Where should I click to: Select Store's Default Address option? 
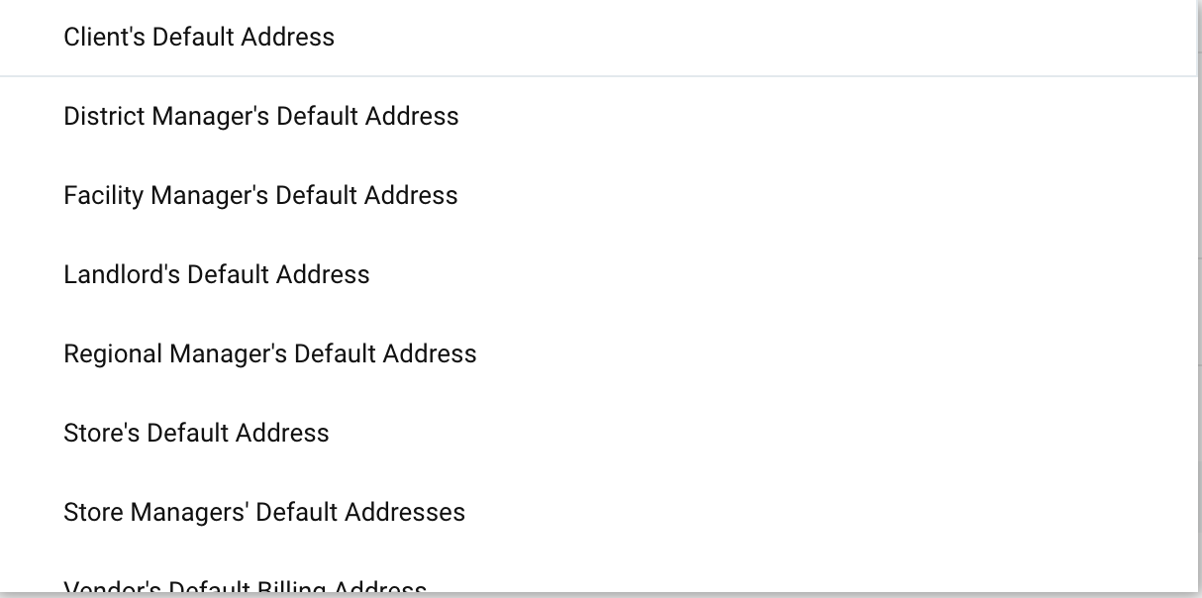tap(196, 434)
